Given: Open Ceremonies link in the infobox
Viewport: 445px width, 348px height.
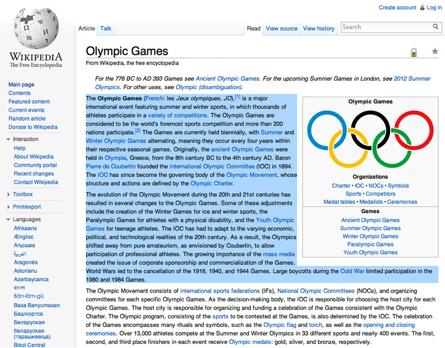Looking at the screenshot, I should click(x=402, y=201).
